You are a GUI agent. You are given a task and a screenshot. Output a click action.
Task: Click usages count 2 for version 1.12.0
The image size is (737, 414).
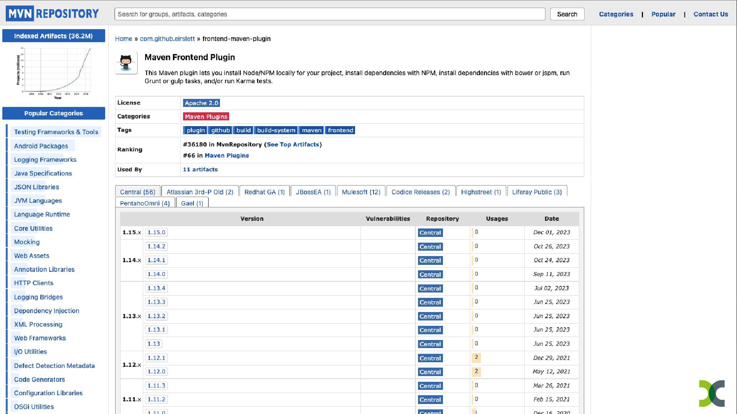[476, 371]
